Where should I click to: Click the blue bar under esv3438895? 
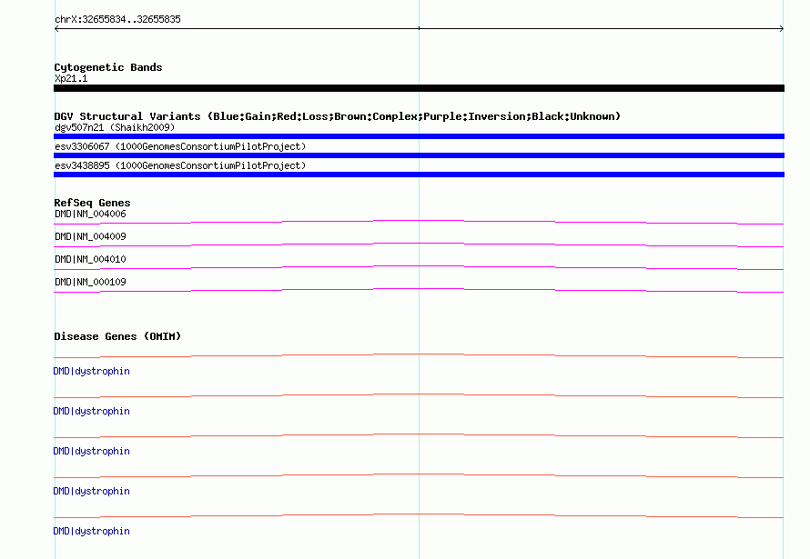click(419, 175)
